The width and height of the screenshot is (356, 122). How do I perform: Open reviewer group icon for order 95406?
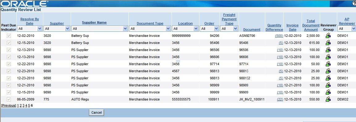tap(328, 43)
